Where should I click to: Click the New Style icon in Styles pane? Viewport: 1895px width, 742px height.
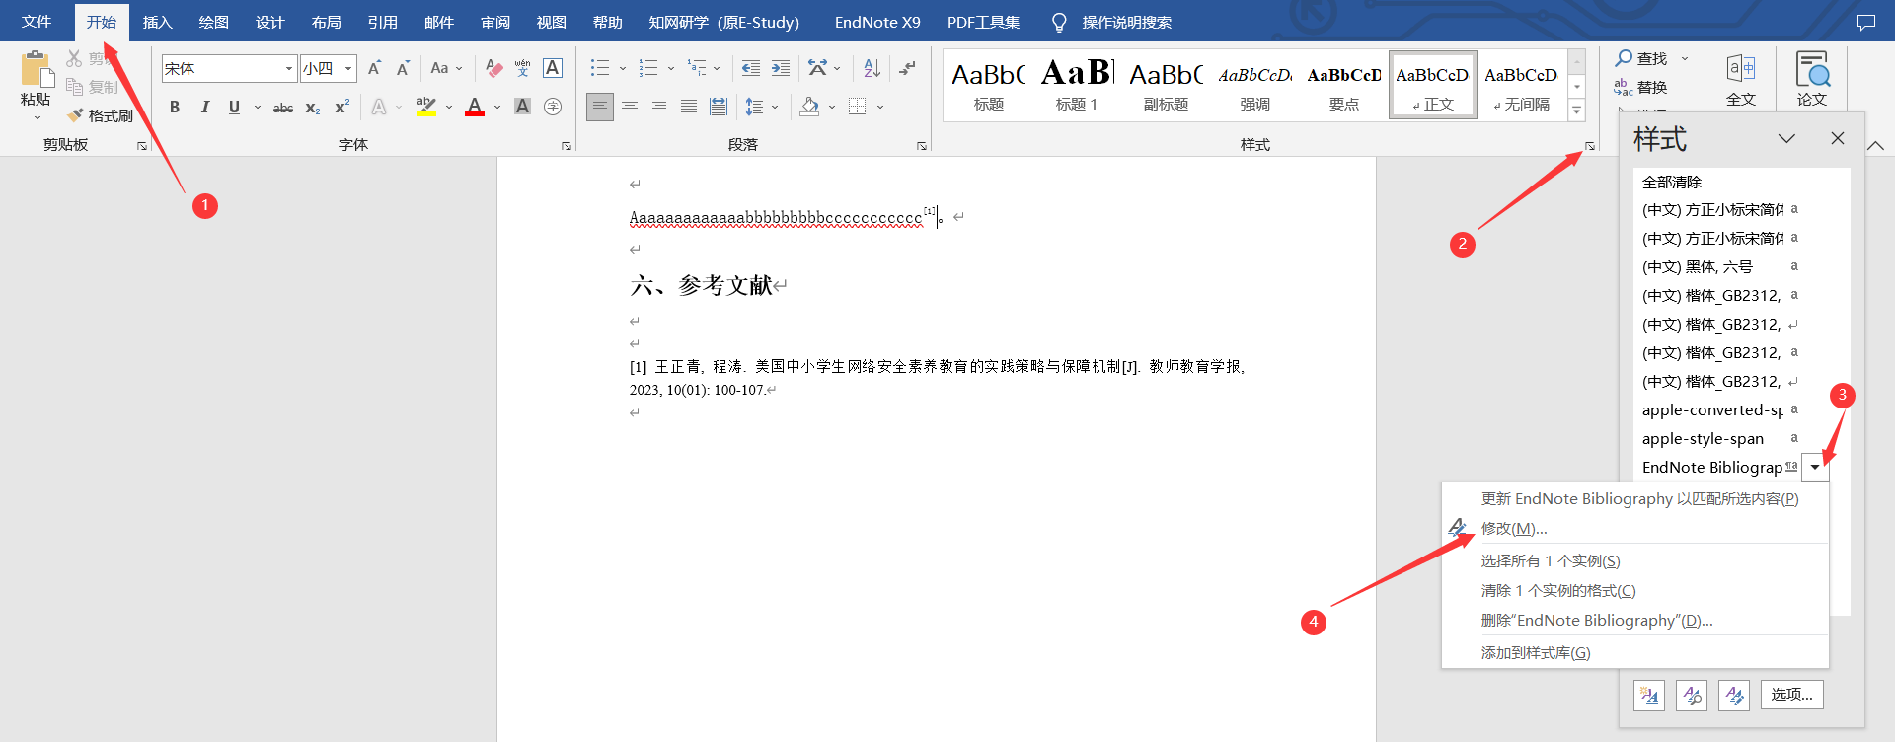[x=1649, y=695]
